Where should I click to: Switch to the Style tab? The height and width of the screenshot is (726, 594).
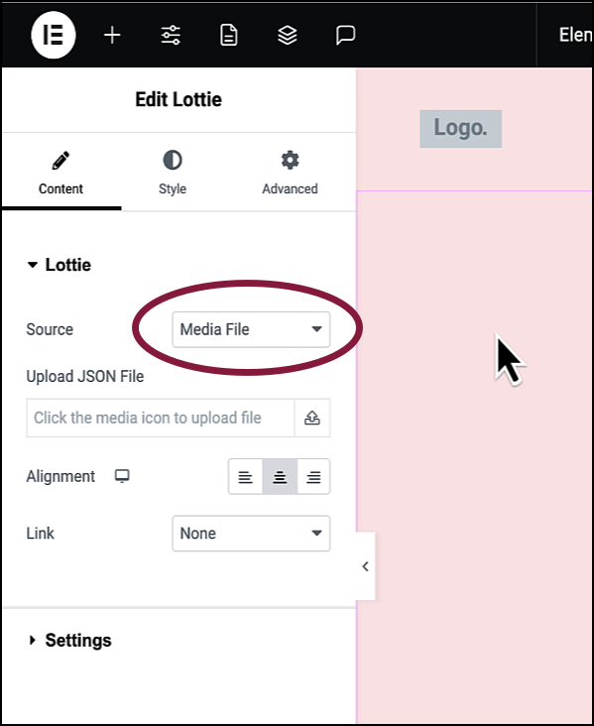173,173
